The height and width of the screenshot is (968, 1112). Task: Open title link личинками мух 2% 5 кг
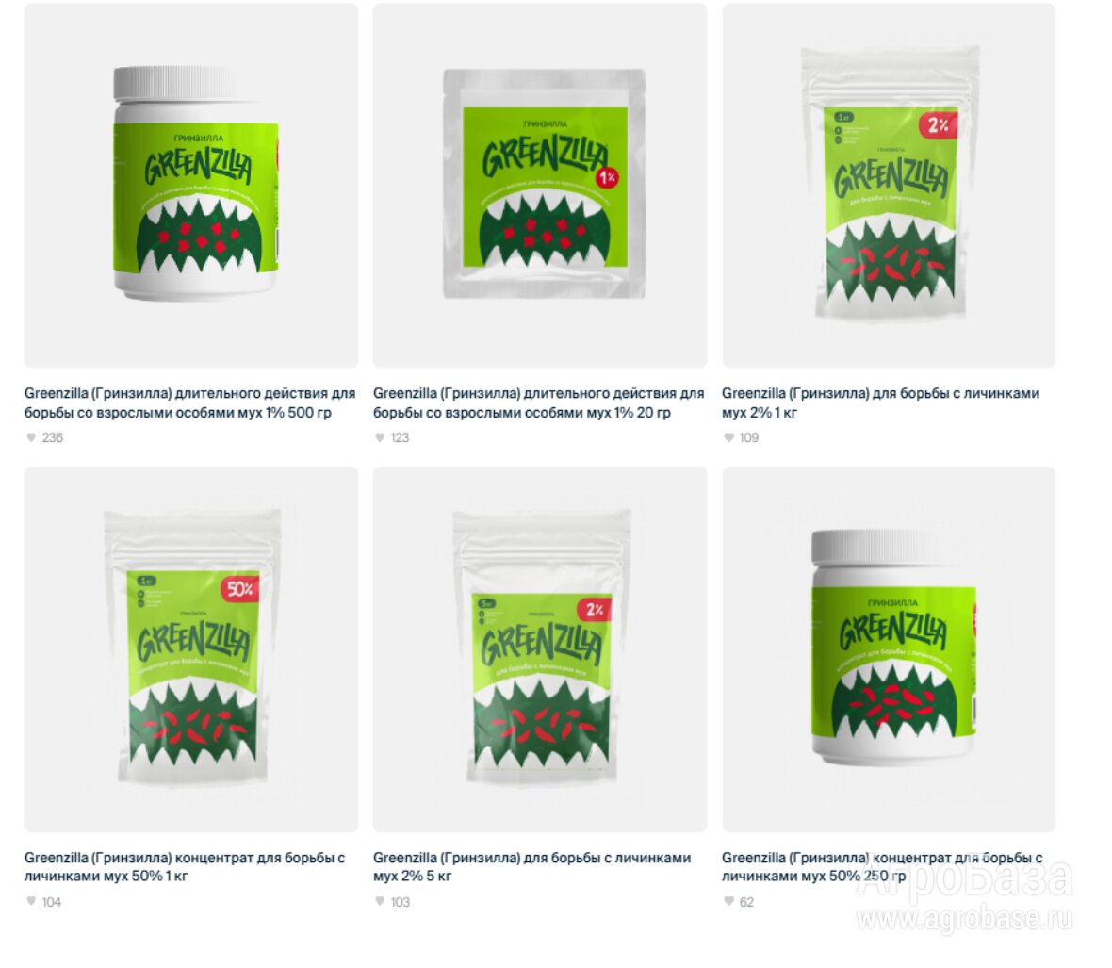[x=531, y=866]
